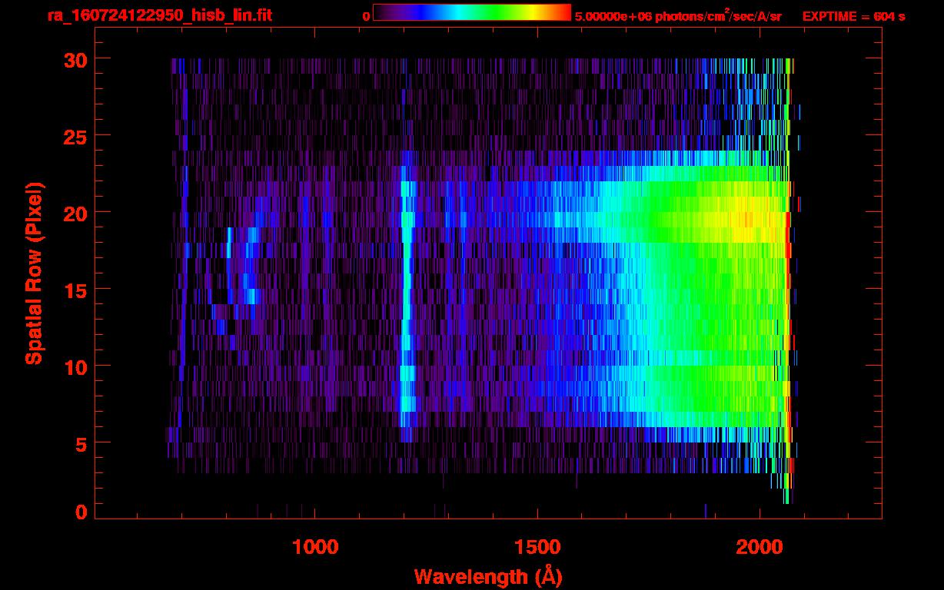Select the 5.00000e+06 photons colorbar maximum label
The height and width of the screenshot is (590, 944).
677,16
